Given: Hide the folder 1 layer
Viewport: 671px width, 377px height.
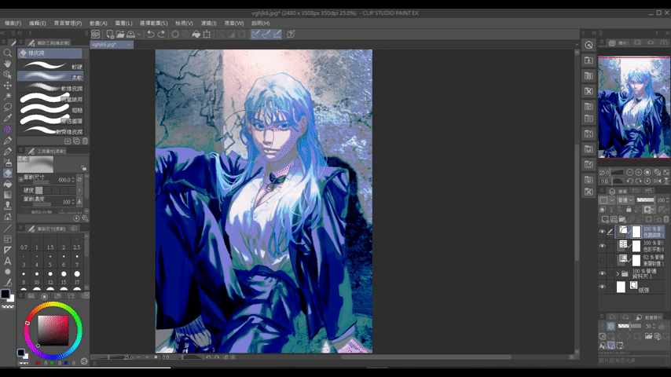Looking at the screenshot, I should click(602, 273).
